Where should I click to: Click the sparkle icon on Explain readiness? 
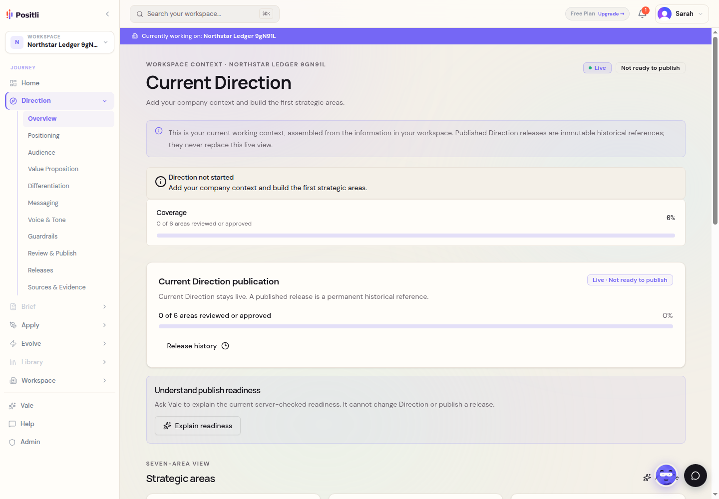tap(167, 426)
